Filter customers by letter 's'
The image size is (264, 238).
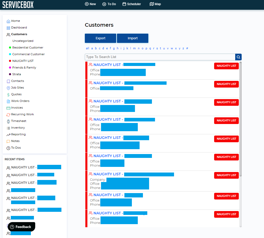pyautogui.click(x=157, y=48)
